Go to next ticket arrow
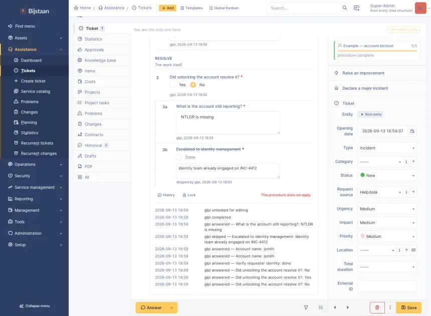 pyautogui.click(x=348, y=307)
